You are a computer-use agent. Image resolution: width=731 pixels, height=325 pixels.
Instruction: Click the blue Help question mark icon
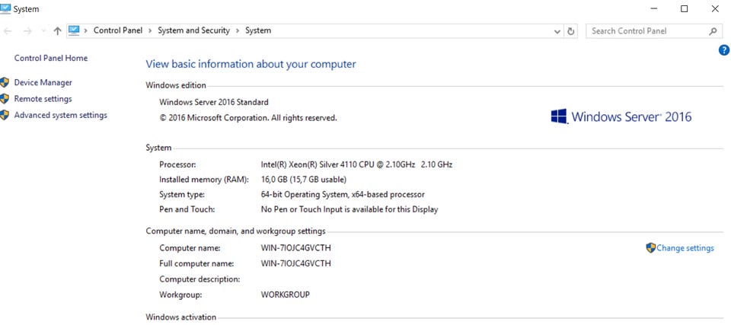724,50
